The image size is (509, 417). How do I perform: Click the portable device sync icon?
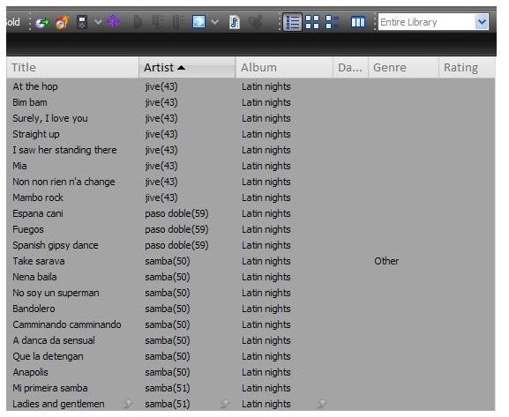click(x=82, y=22)
